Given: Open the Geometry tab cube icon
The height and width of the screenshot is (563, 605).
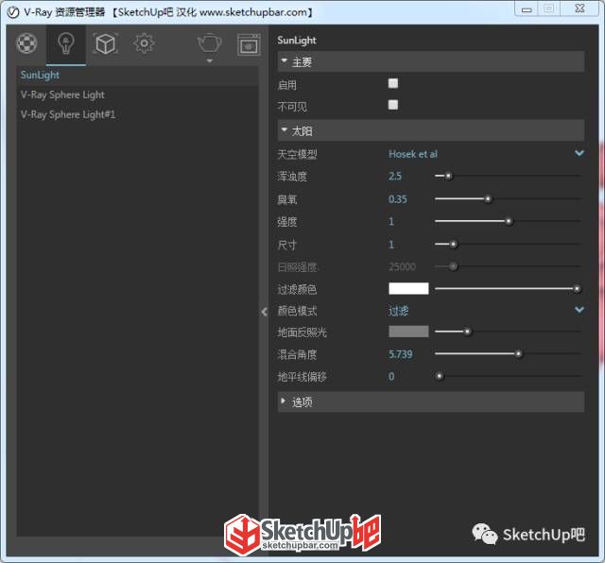Looking at the screenshot, I should [x=105, y=43].
